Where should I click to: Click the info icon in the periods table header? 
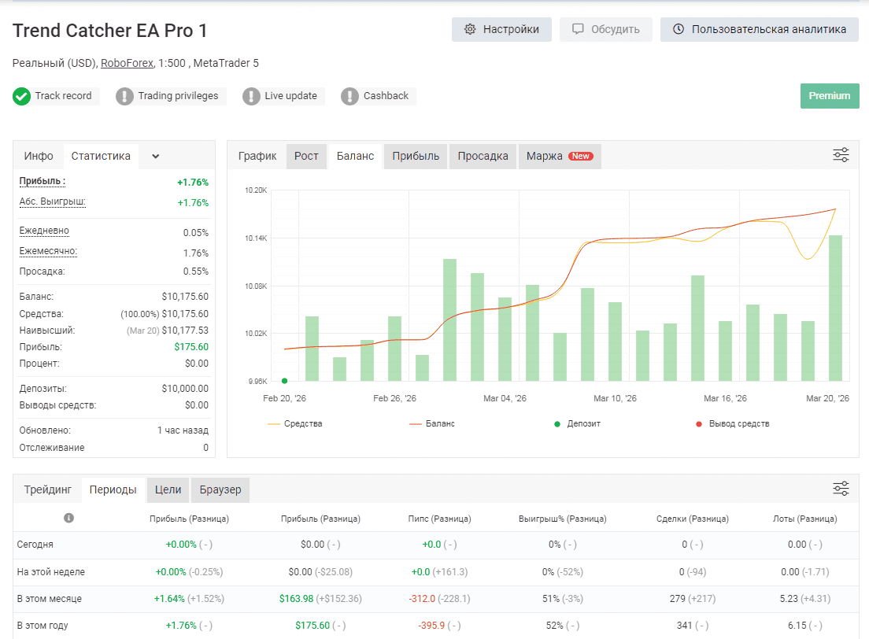click(68, 518)
